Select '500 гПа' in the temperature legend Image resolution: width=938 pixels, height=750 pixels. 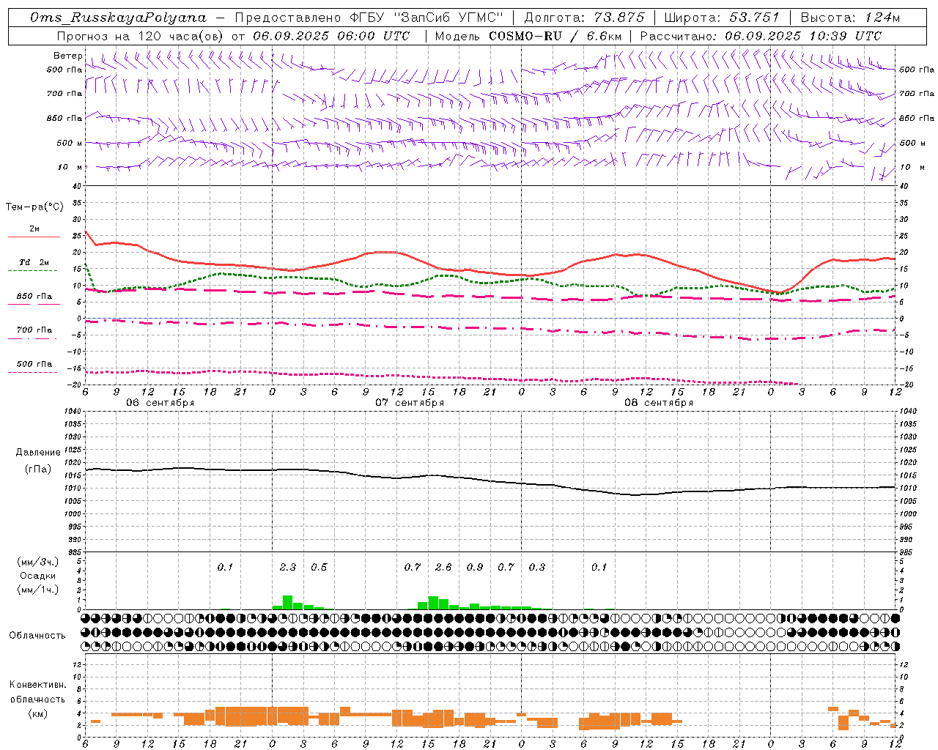(34, 364)
